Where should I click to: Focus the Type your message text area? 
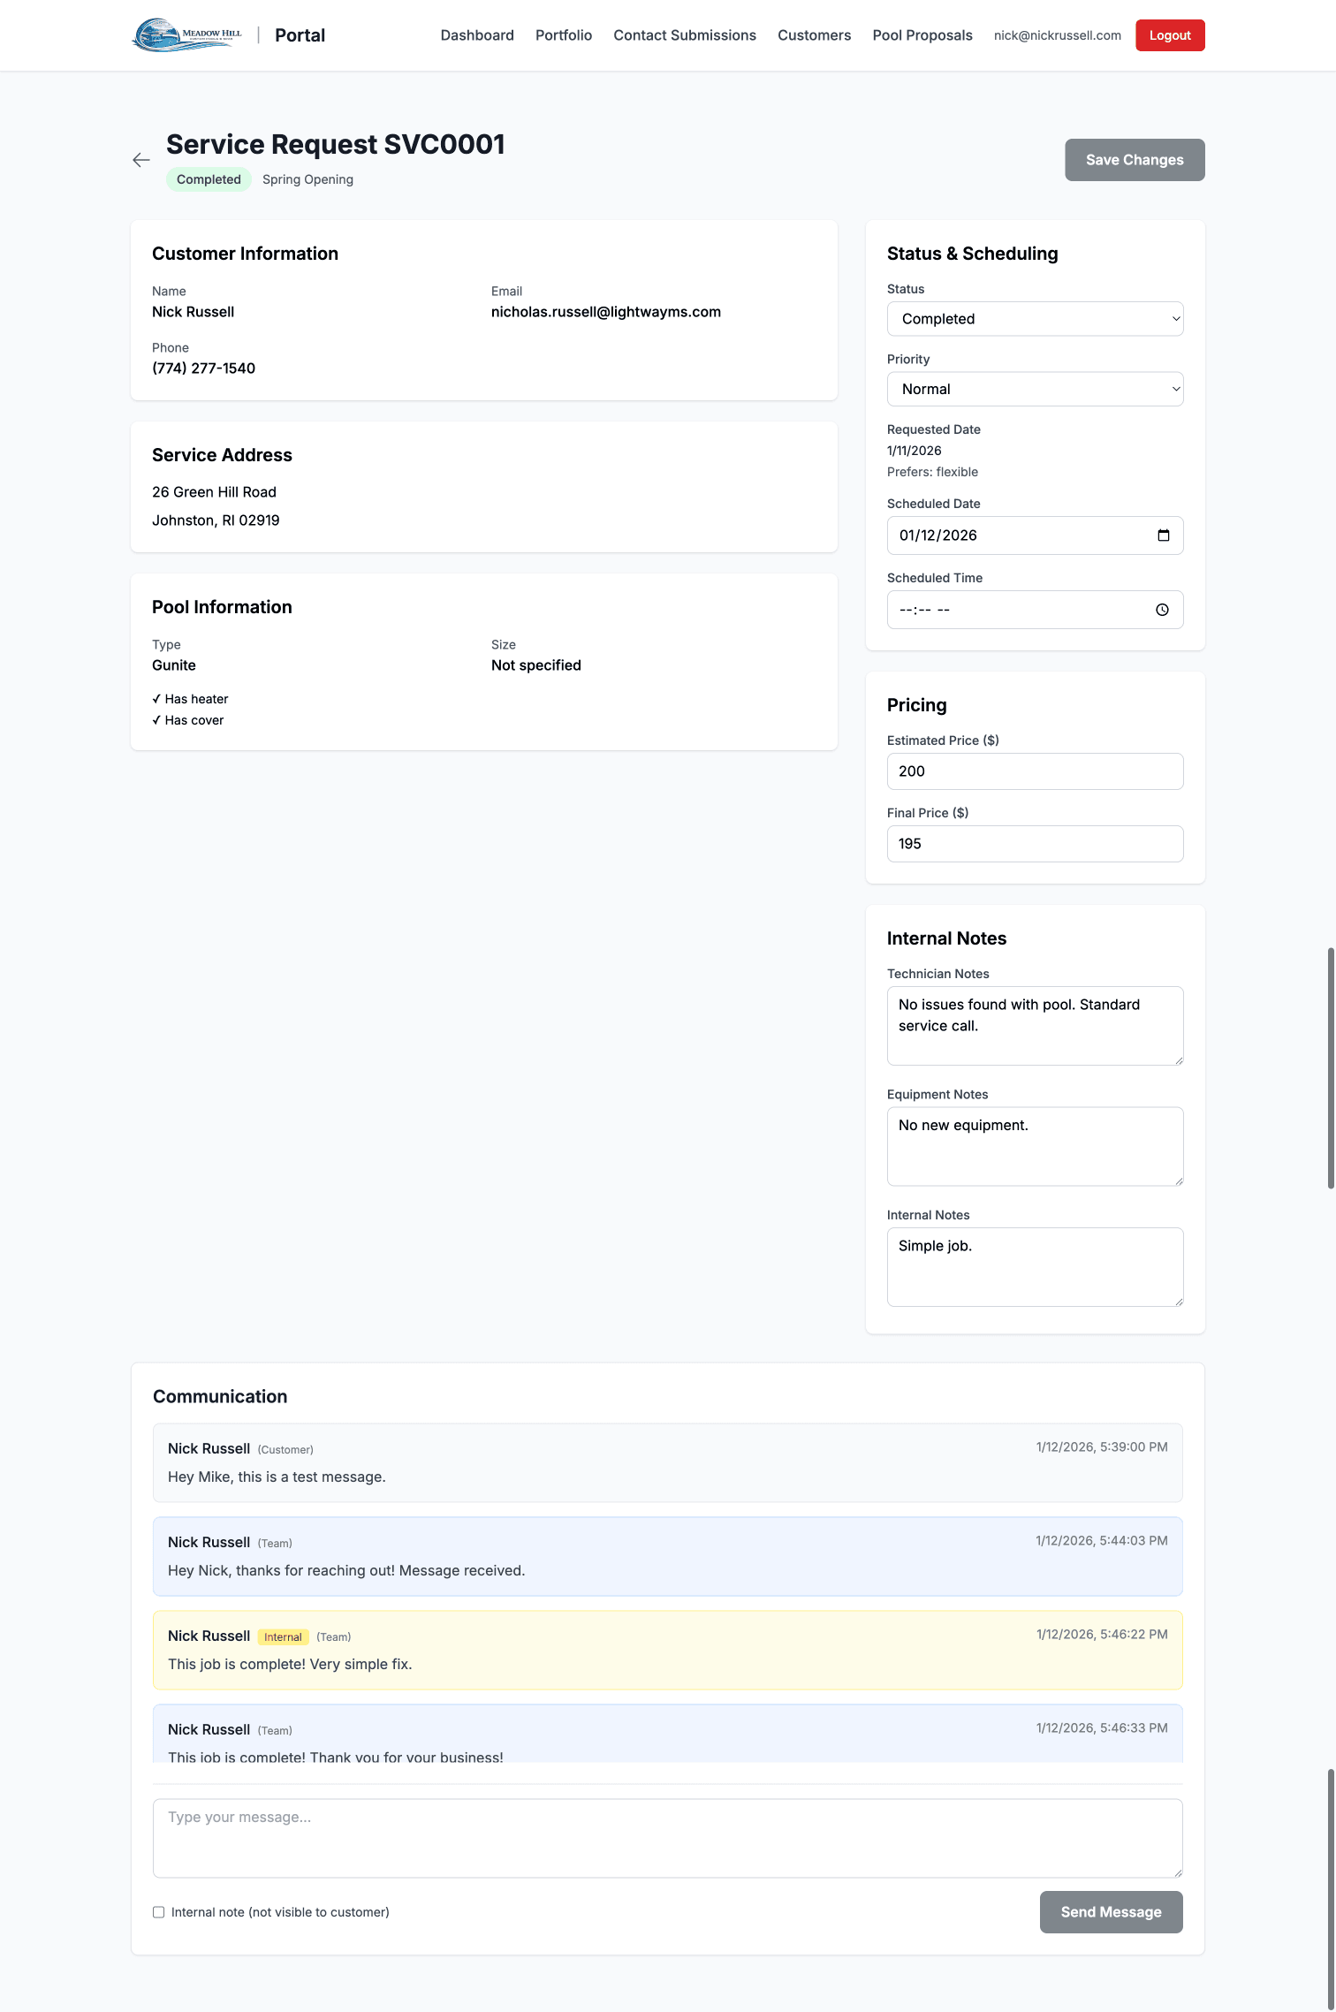[x=667, y=1838]
